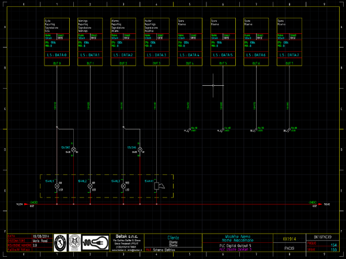Click the 'PLC Digital Output 5' description

coord(235,246)
